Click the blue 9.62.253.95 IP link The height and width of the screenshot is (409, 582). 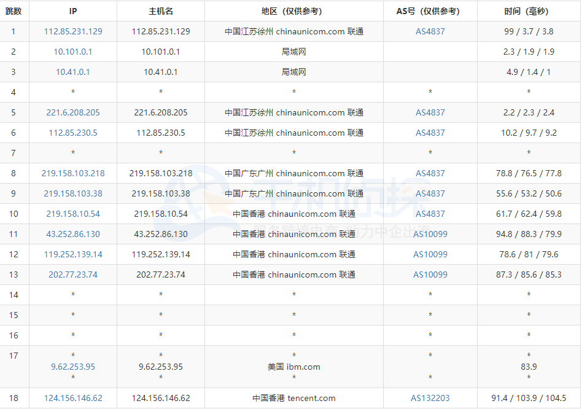click(x=73, y=367)
